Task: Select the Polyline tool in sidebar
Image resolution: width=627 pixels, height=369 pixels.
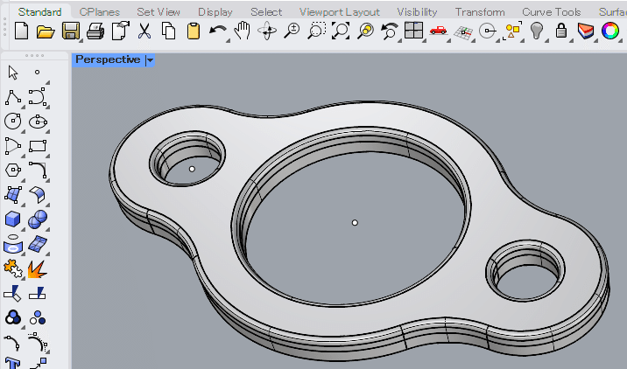Action: (13, 96)
